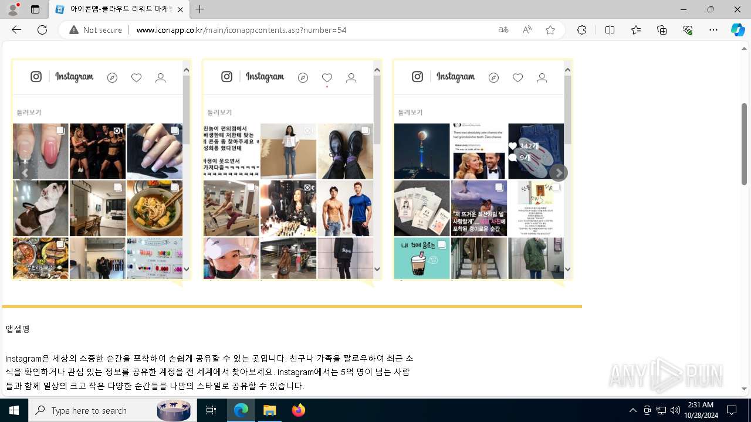
Task: Open File Explorer from taskbar
Action: (270, 410)
